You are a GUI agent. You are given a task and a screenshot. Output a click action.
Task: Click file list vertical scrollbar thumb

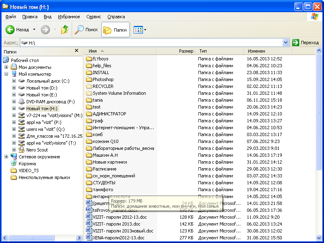(319, 112)
